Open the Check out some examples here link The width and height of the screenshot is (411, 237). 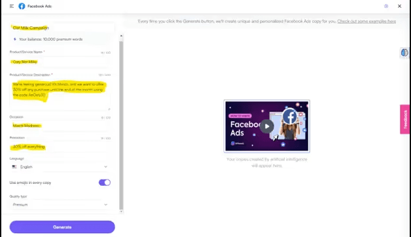tap(366, 21)
